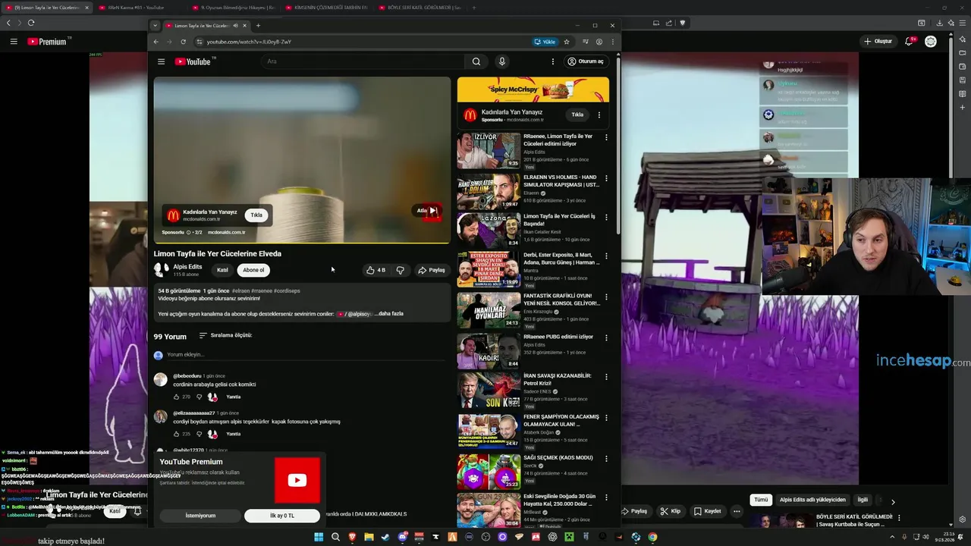Open YouTube settings three-dot menu near Oturum aç

[552, 61]
